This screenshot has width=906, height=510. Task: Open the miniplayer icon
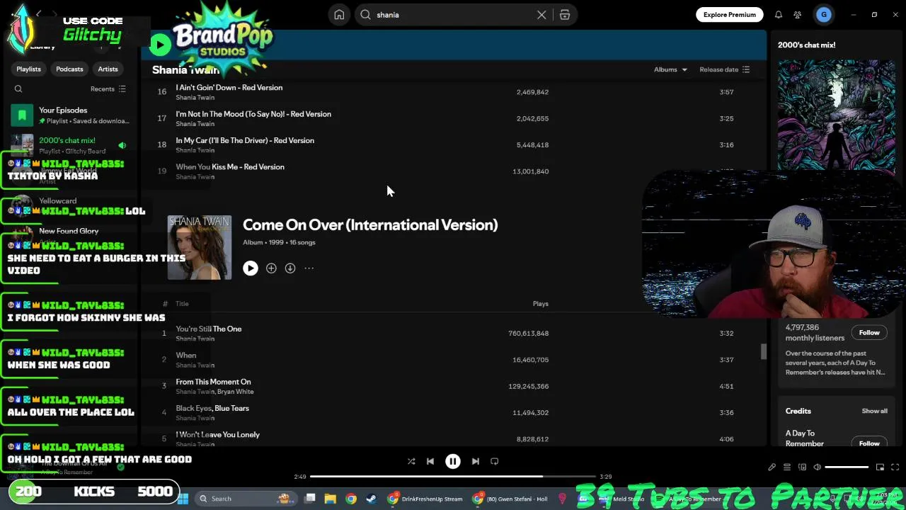point(880,467)
